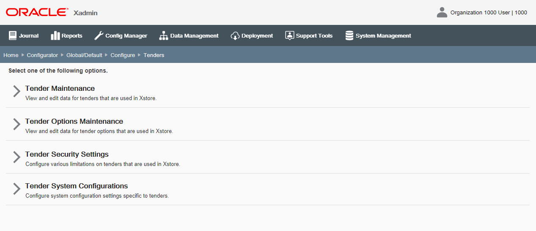This screenshot has width=536, height=231.
Task: Click the Data Management hierarchy icon
Action: (163, 35)
